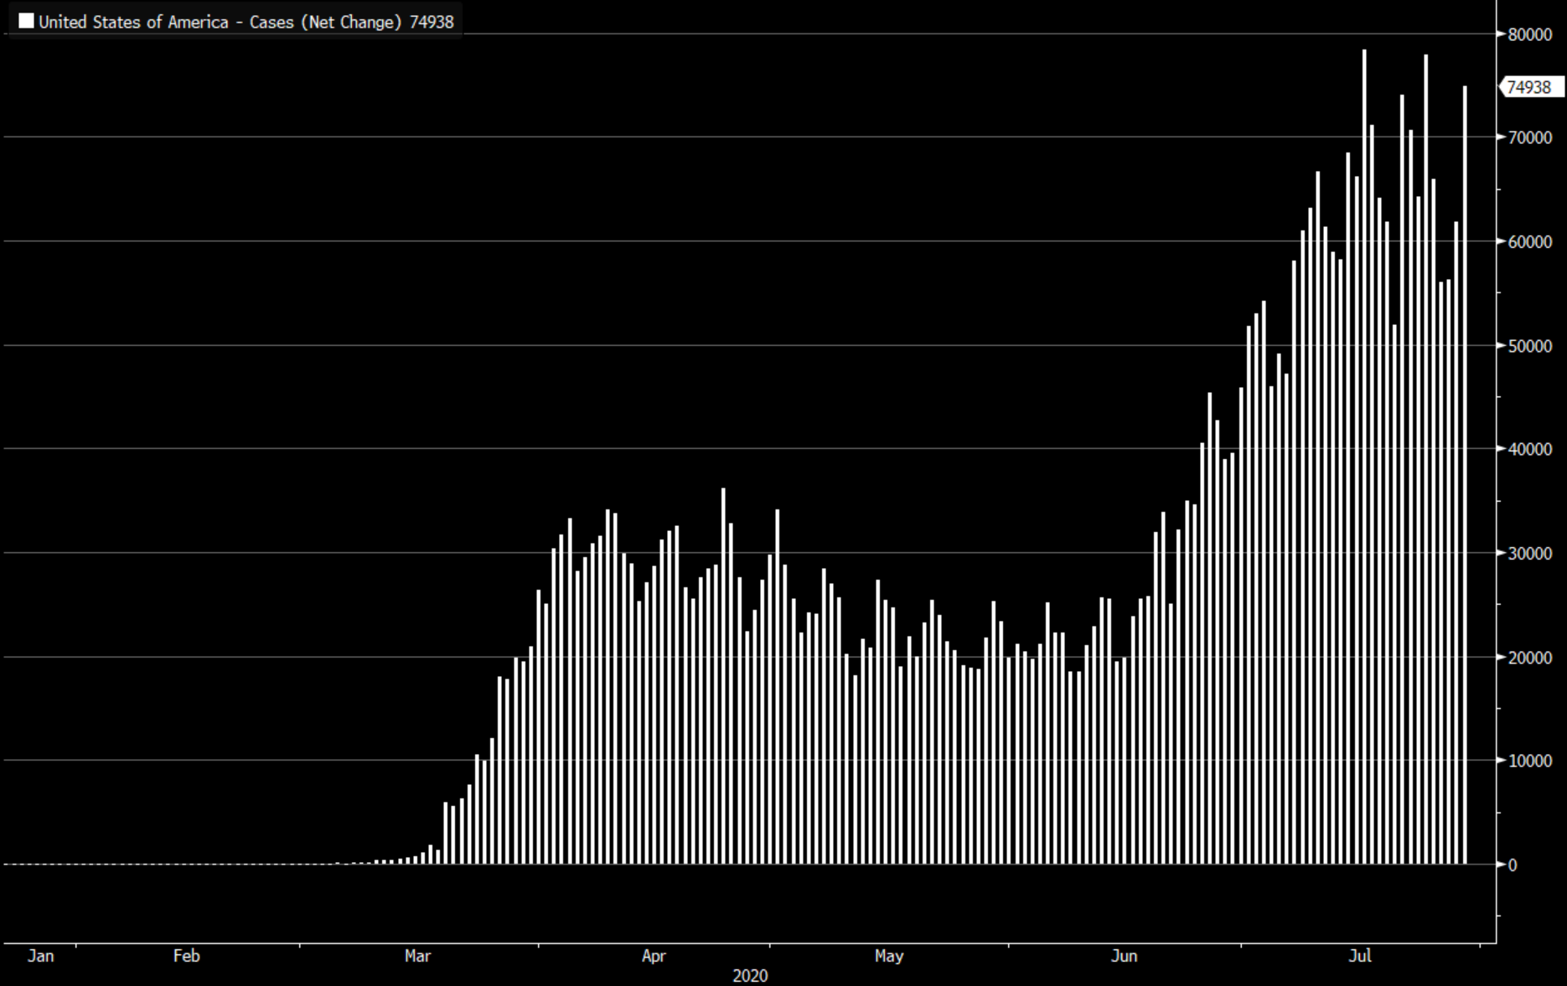Select the 40000 y-axis tick label
1567x986 pixels.
1529,450
